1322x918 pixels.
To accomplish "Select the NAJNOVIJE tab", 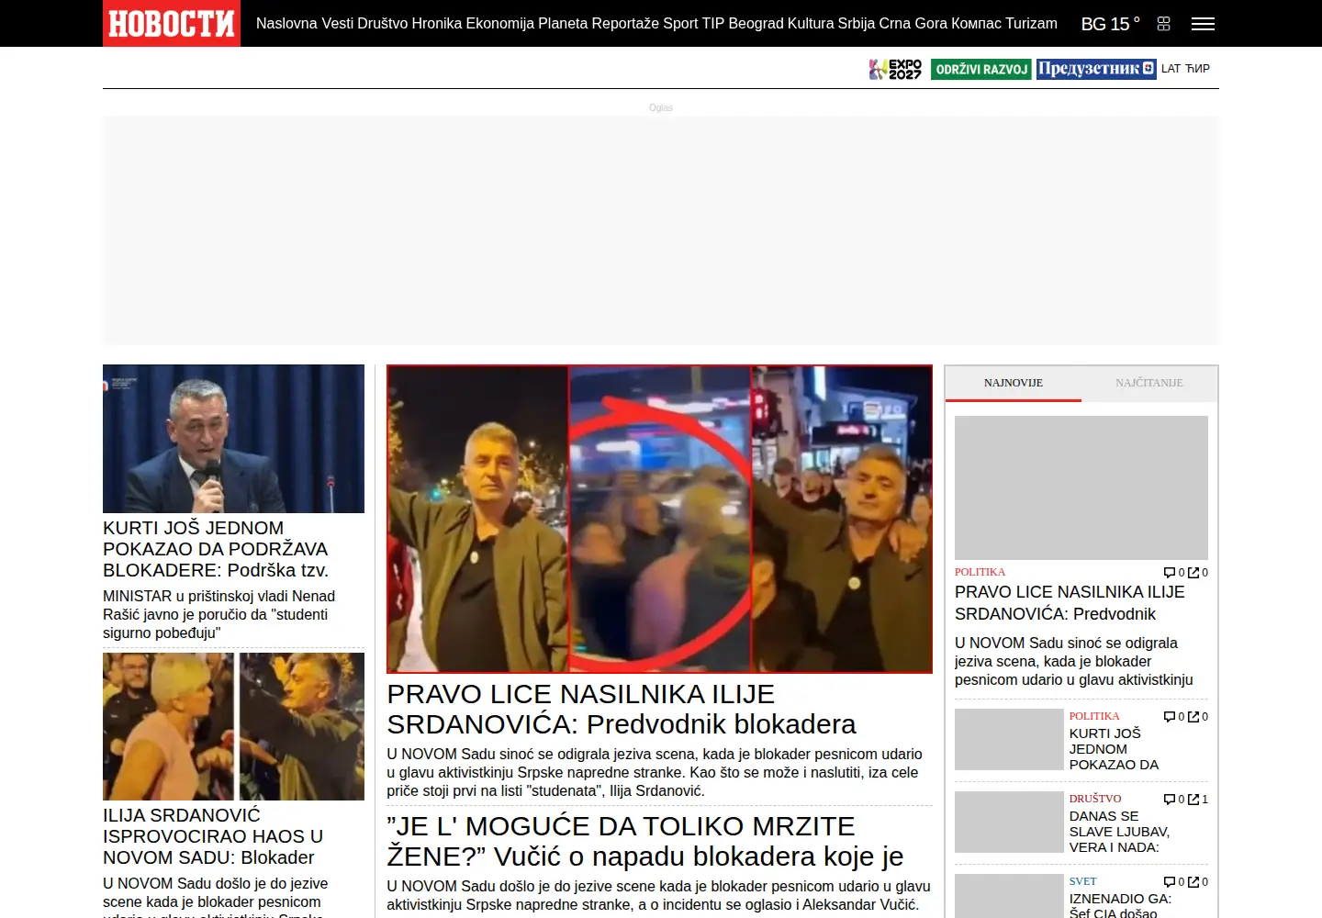I will coord(1014,383).
